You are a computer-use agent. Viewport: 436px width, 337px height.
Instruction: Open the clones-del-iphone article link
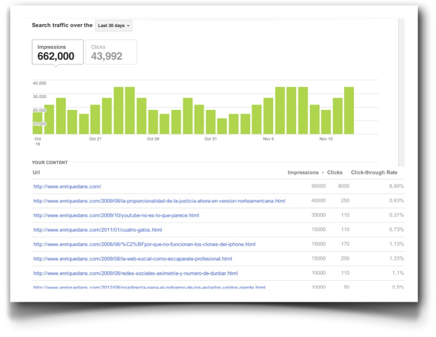tap(144, 244)
